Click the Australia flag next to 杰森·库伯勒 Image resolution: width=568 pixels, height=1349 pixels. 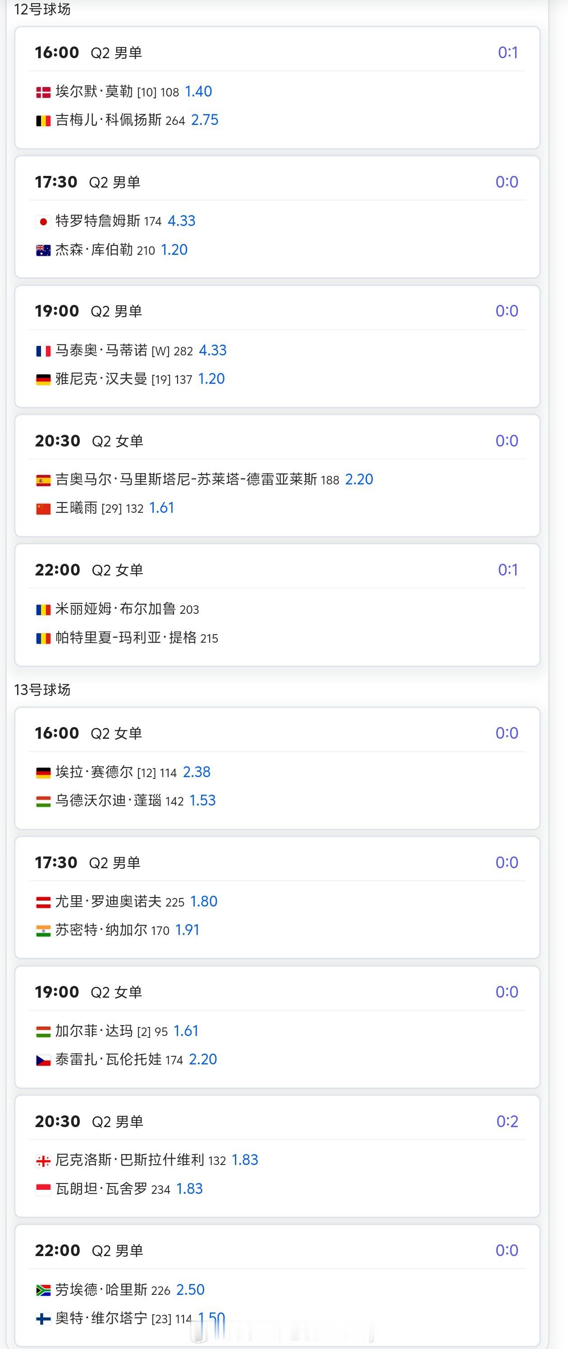pos(43,250)
